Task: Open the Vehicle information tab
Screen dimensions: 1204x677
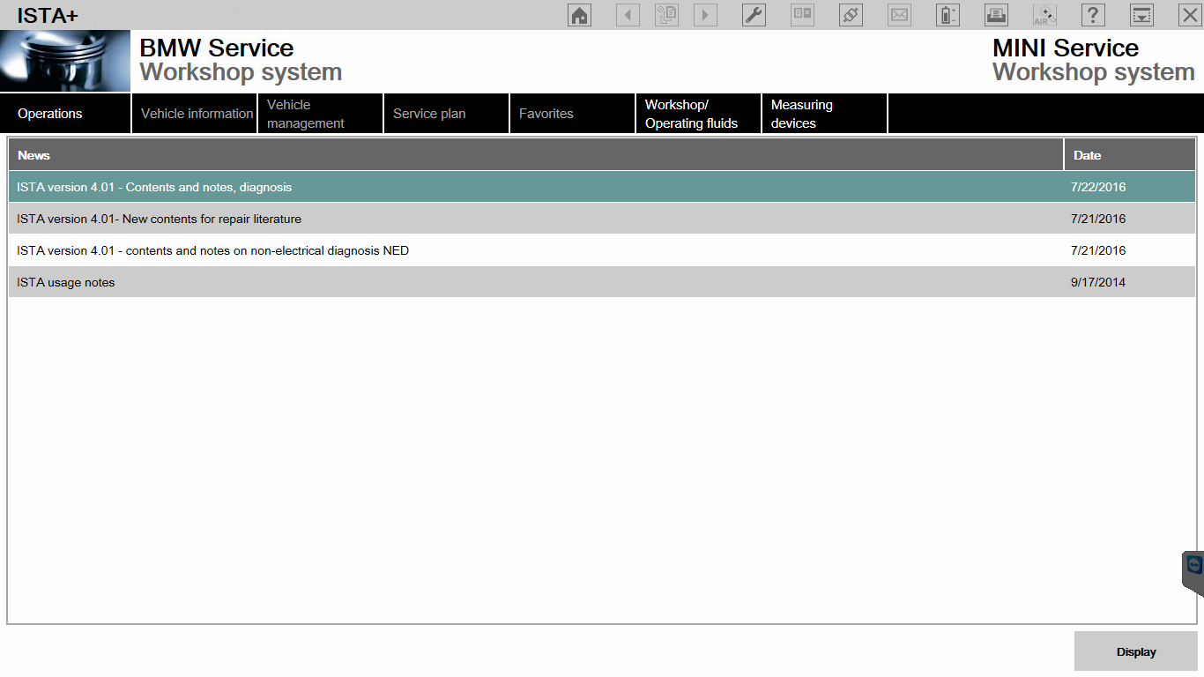Action: click(x=195, y=114)
